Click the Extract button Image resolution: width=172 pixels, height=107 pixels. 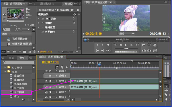pyautogui.click(x=149, y=51)
